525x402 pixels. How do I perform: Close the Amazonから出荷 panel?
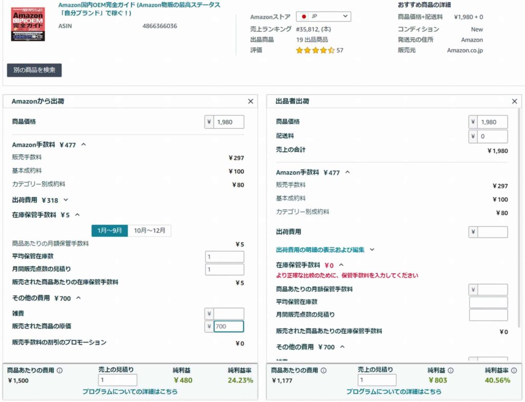pyautogui.click(x=250, y=101)
